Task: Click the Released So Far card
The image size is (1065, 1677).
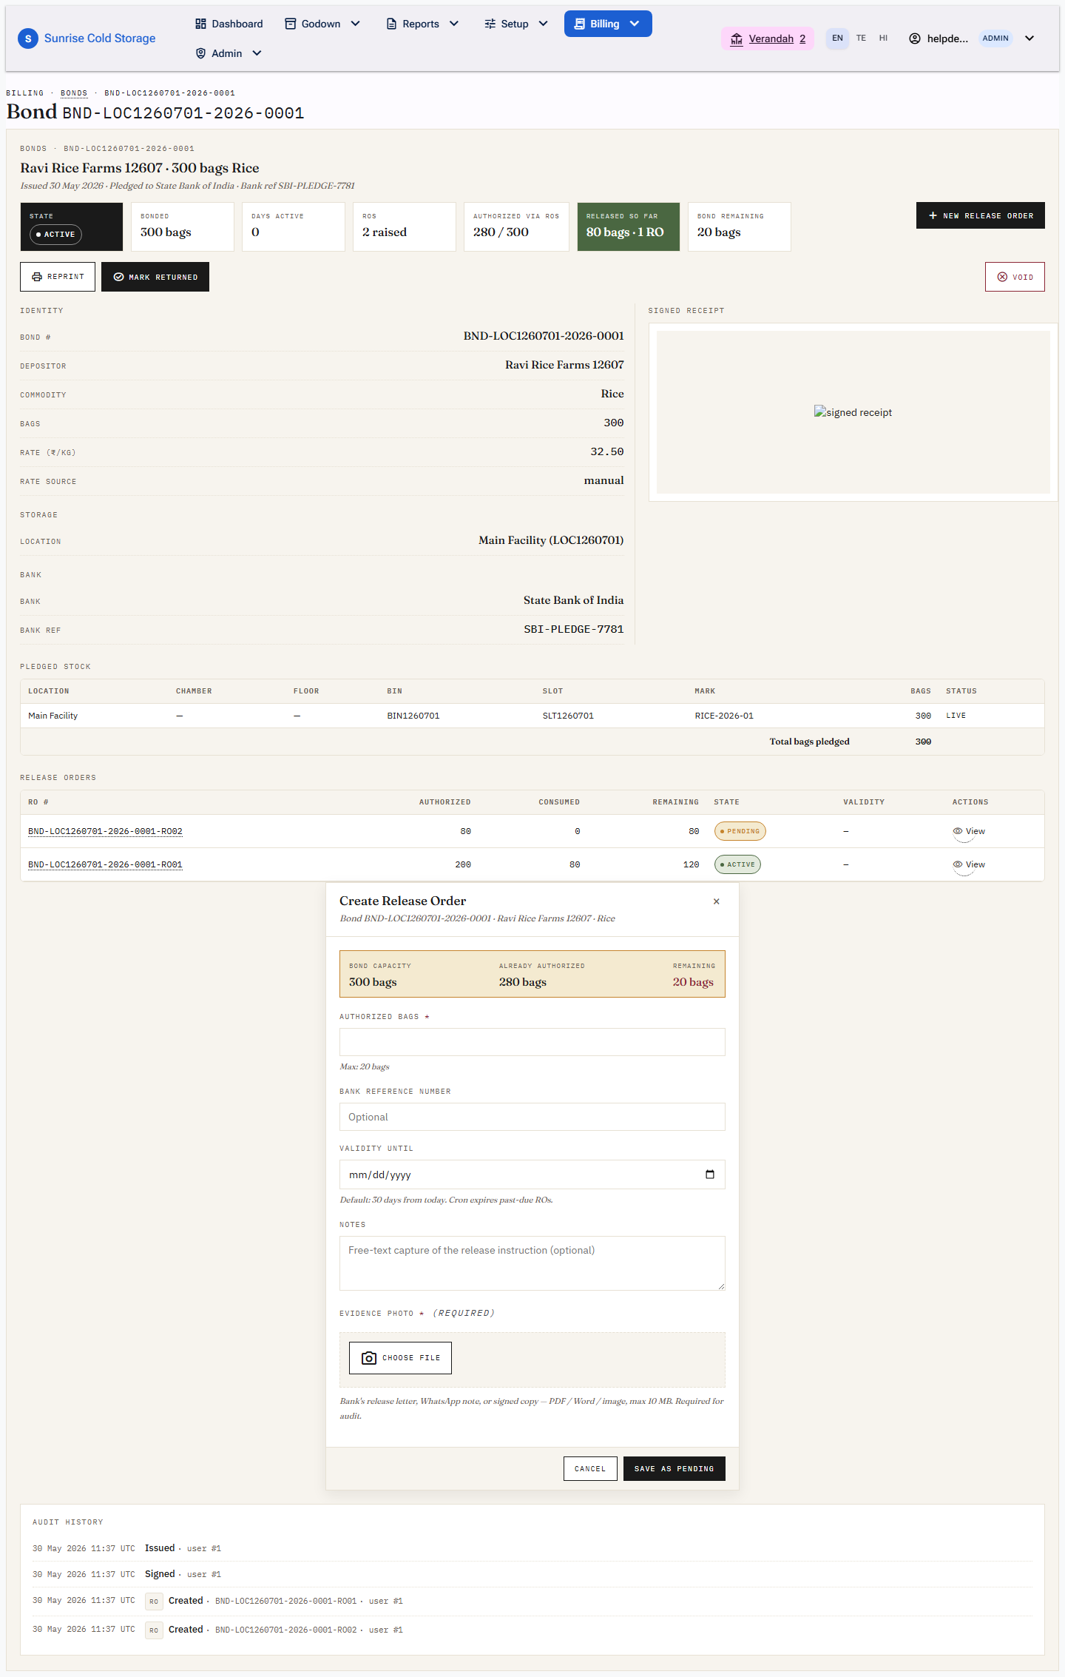Action: pos(629,226)
